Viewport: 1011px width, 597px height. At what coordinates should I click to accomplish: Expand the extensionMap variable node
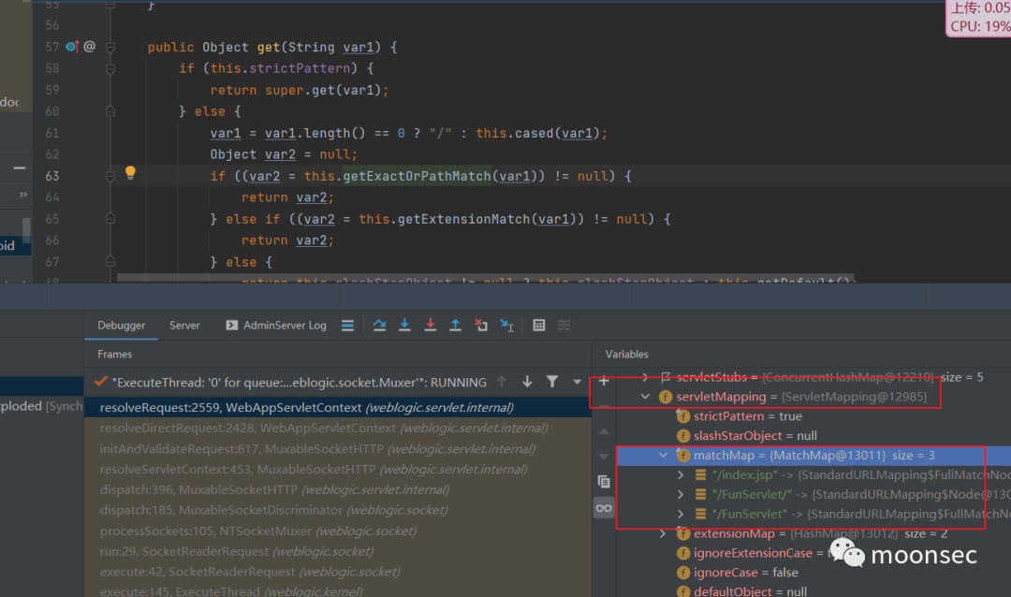(x=663, y=533)
